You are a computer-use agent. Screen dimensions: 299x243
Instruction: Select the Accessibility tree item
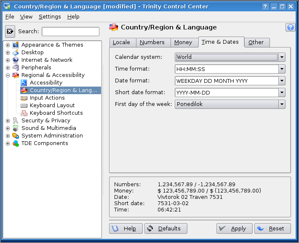click(46, 83)
